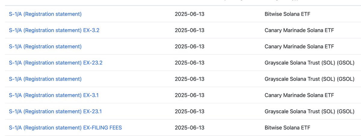
Task: Open the S-1/A Registration statement EX-23.2 link
Action: coord(56,63)
